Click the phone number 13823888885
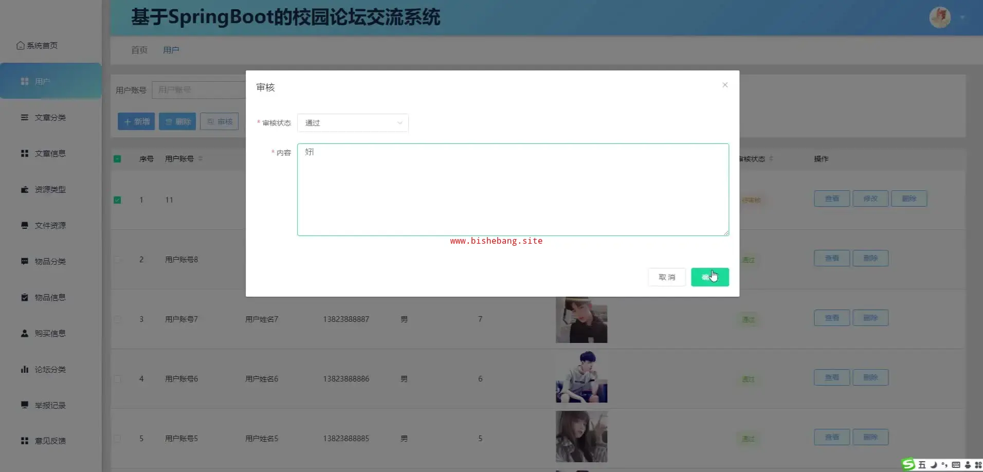The image size is (983, 472). pyautogui.click(x=346, y=439)
